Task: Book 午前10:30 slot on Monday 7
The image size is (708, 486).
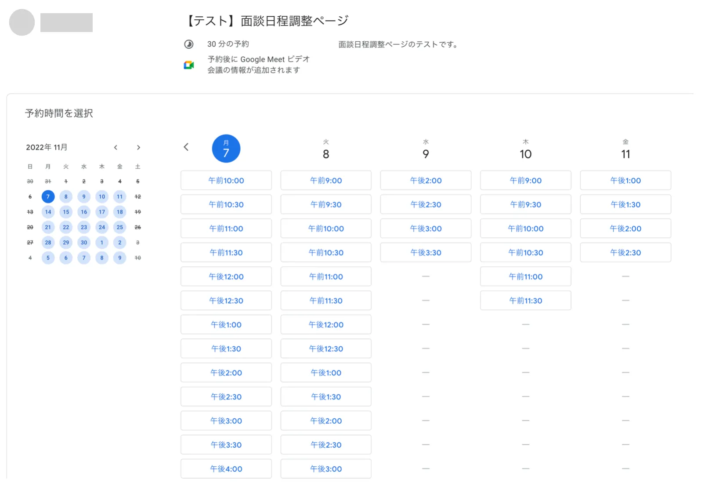Action: coord(226,204)
